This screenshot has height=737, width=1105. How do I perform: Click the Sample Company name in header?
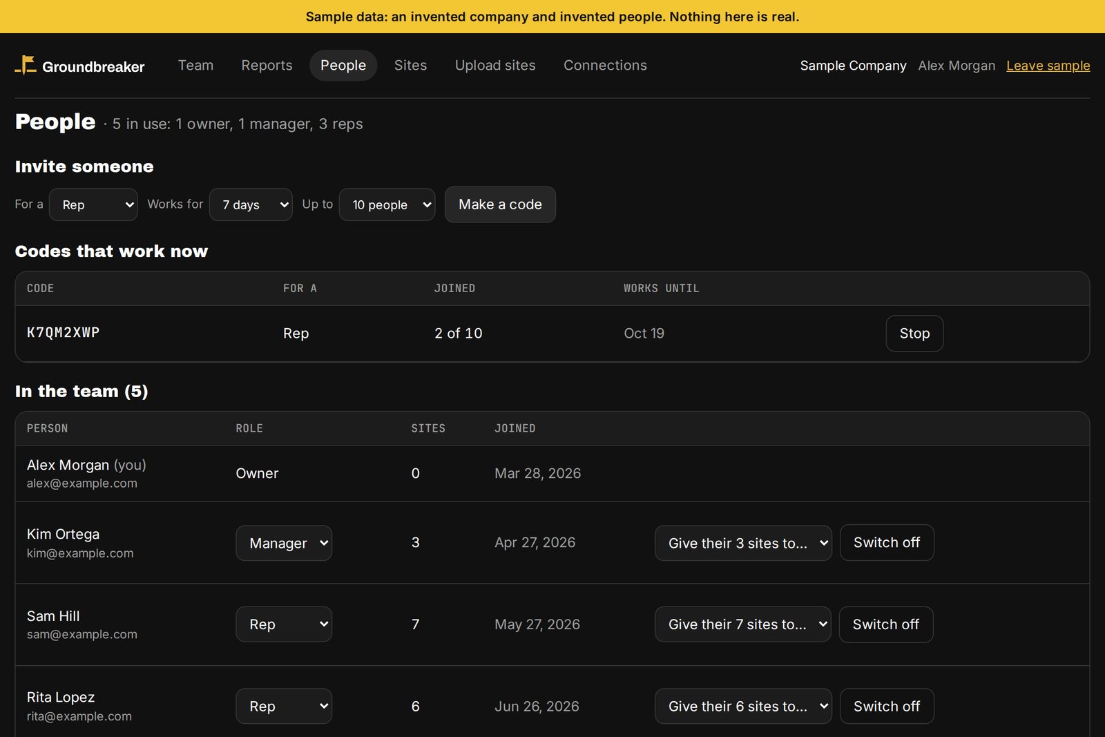tap(853, 66)
